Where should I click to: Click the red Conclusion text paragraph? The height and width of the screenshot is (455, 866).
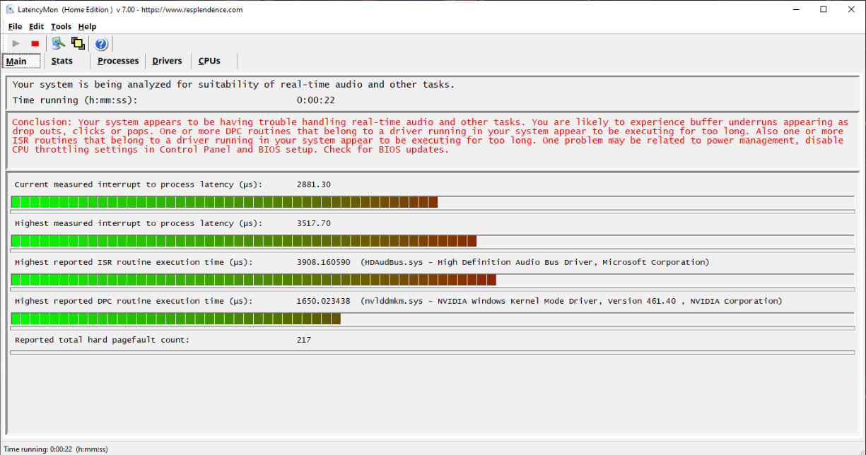click(x=430, y=136)
